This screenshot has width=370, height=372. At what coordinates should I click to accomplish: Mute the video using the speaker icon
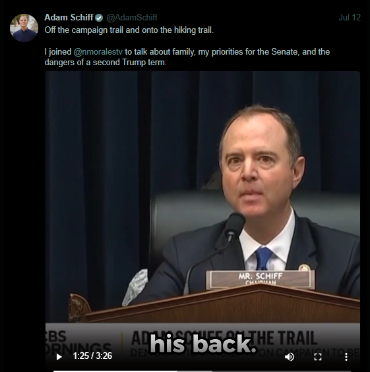point(289,357)
